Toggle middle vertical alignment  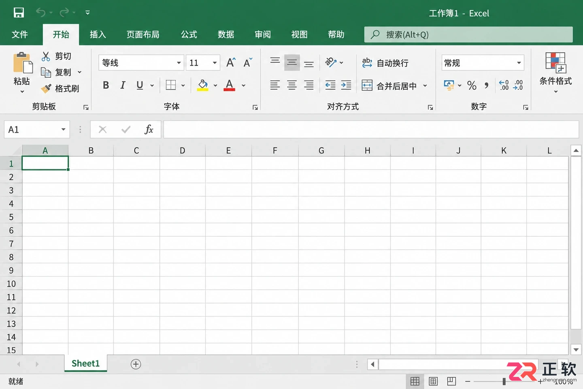[292, 62]
